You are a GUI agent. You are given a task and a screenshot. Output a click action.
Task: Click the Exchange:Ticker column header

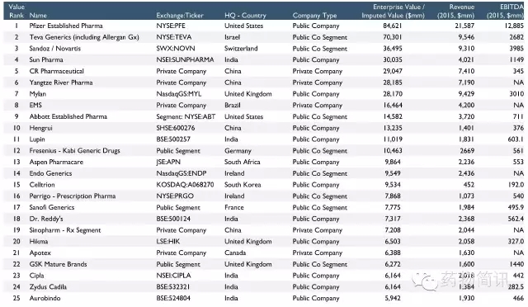(x=180, y=16)
